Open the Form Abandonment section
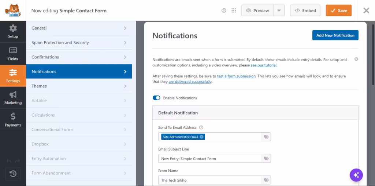 pyautogui.click(x=79, y=173)
